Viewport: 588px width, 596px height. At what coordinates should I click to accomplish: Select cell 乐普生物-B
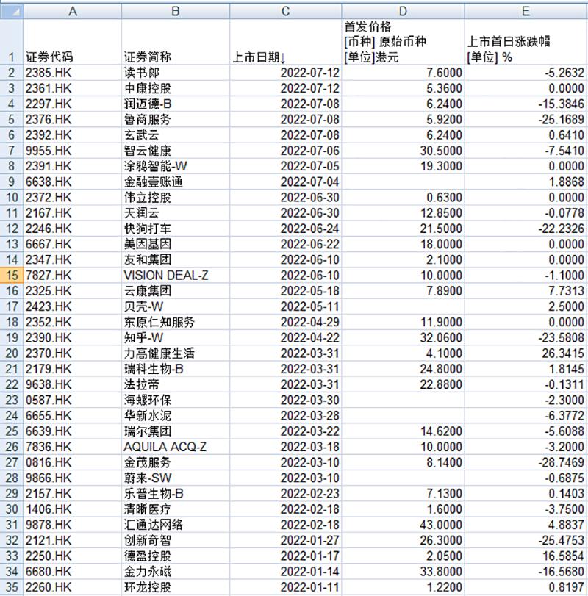coord(176,493)
